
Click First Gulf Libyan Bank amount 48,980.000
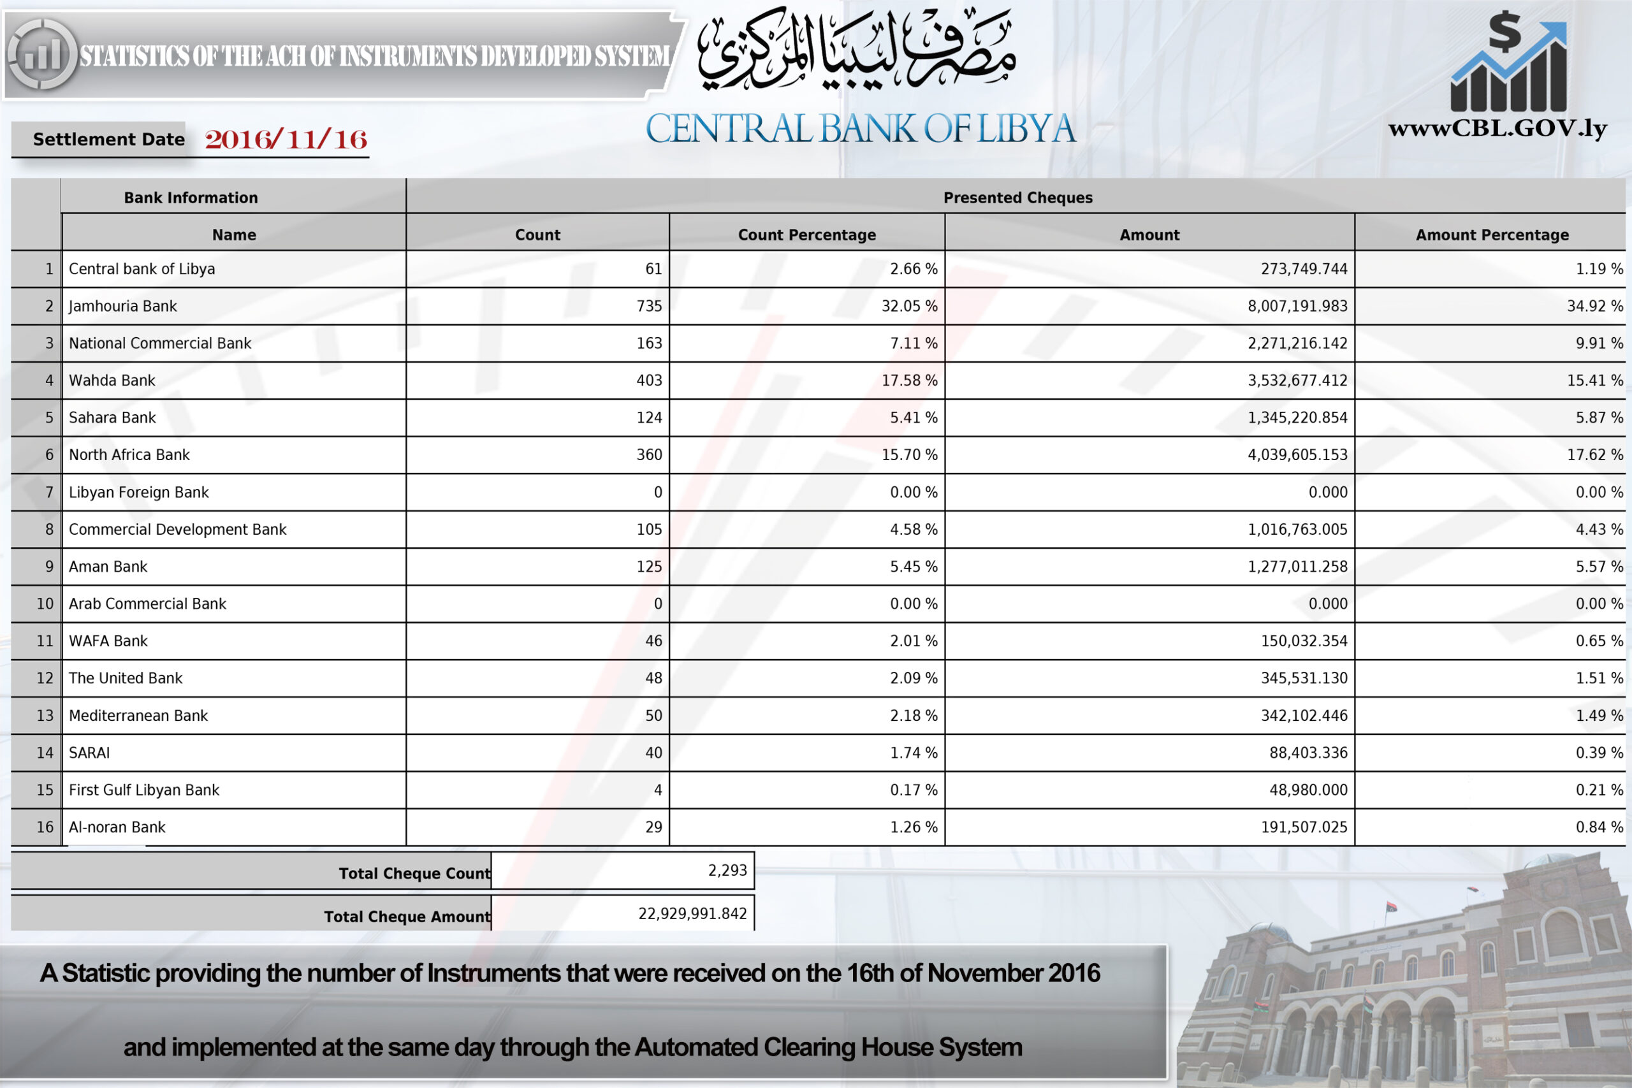1308,790
